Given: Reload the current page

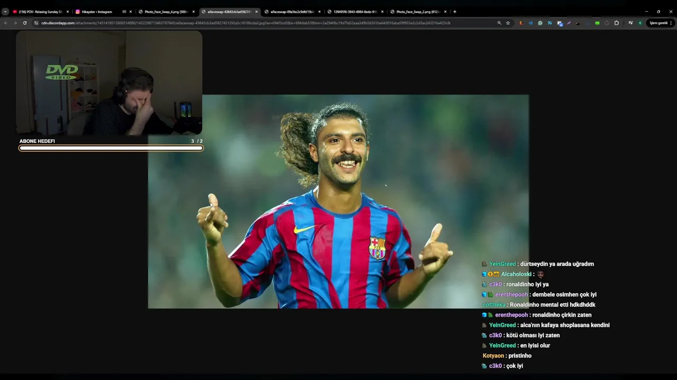Looking at the screenshot, I should coord(24,23).
